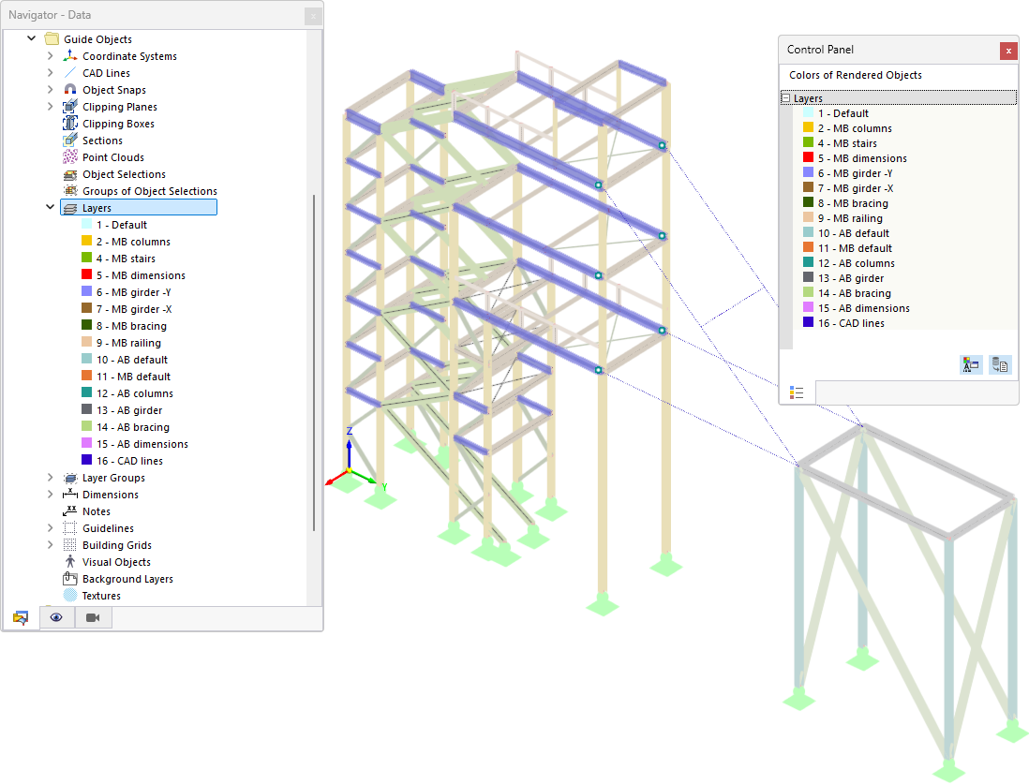Click the red swatch of '5 - MB dimensions' in navigator

click(86, 274)
